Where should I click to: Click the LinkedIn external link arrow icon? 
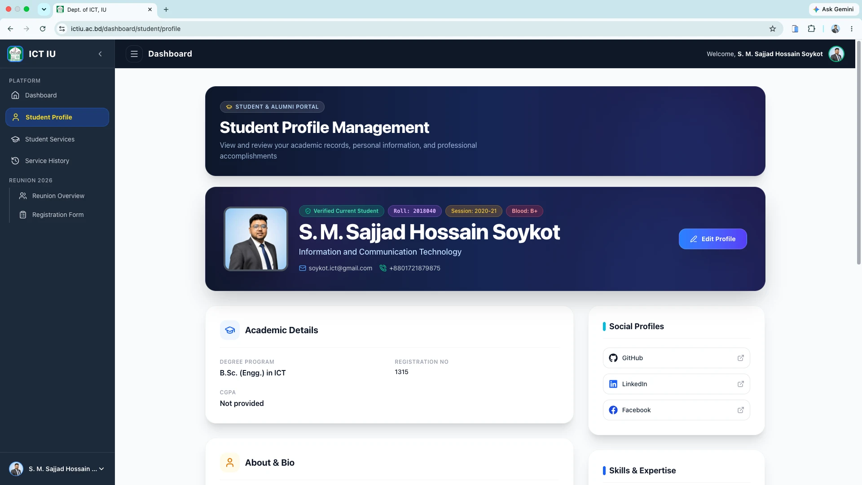click(741, 384)
